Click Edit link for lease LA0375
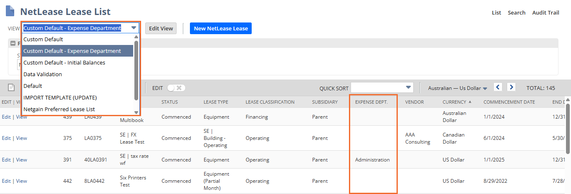 6,138
